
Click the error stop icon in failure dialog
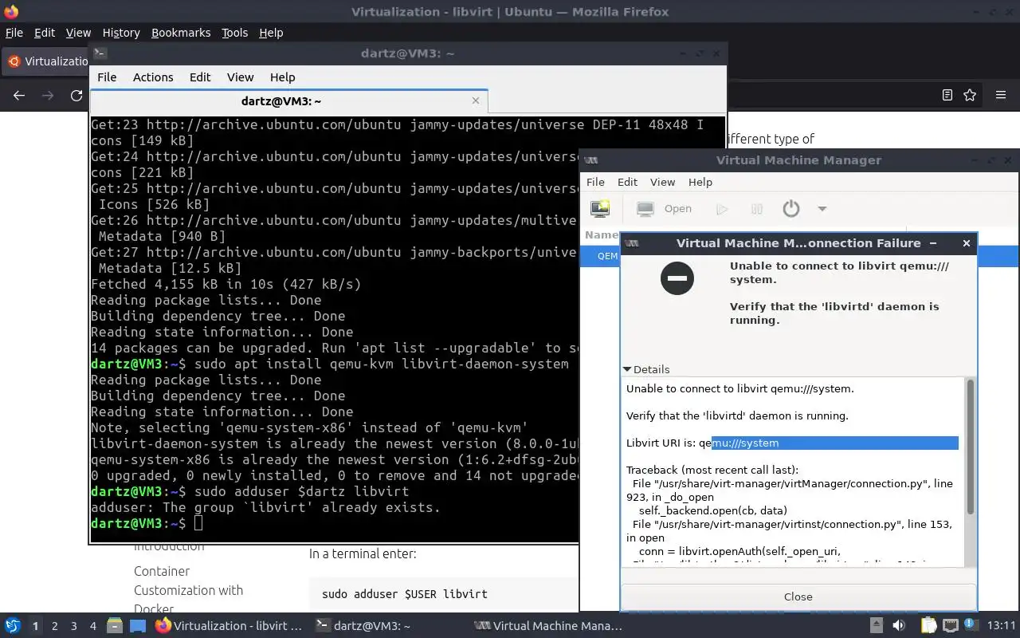(677, 278)
